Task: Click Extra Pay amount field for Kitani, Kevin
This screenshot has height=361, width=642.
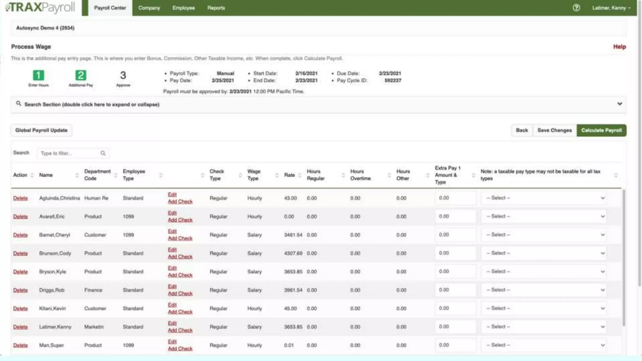Action: coord(455,308)
